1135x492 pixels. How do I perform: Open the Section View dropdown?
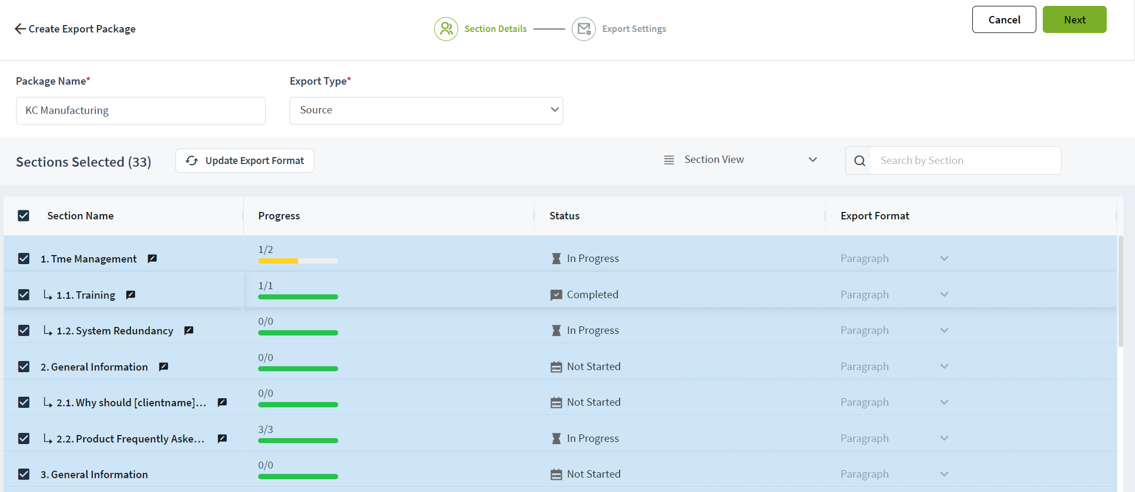pyautogui.click(x=740, y=160)
